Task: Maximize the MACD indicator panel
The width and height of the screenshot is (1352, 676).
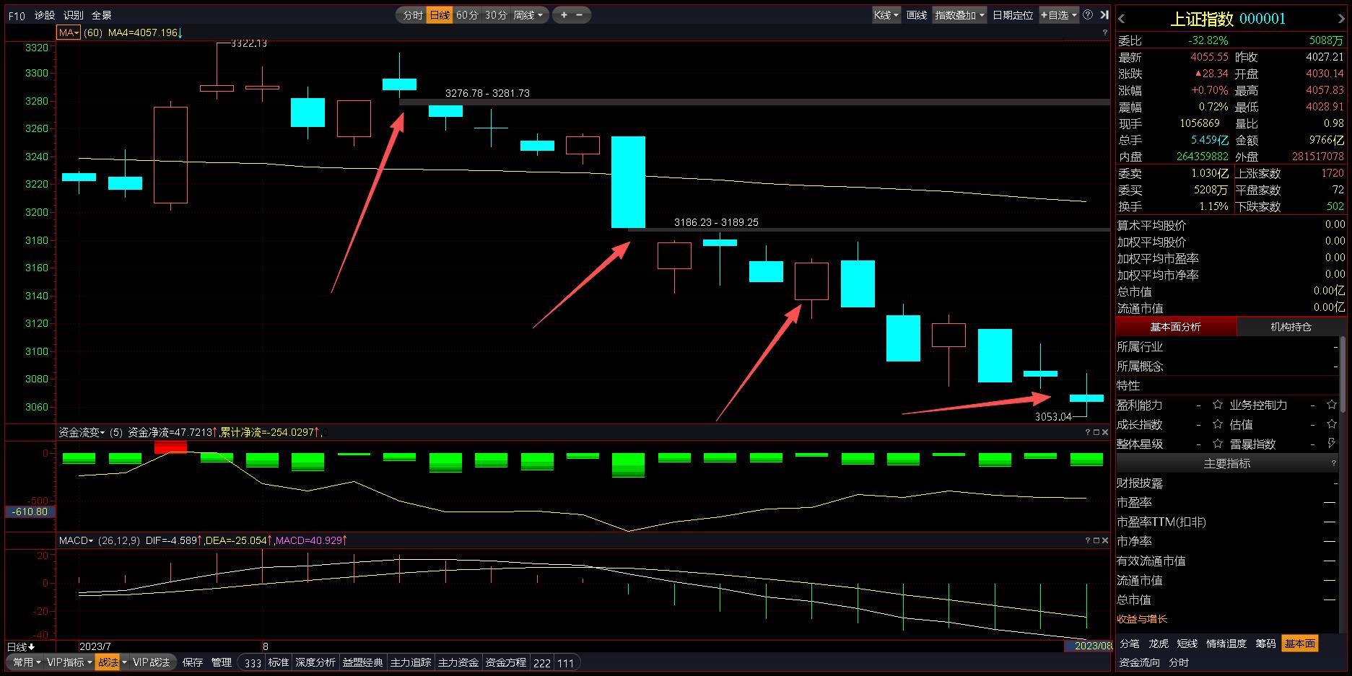Action: [1096, 540]
